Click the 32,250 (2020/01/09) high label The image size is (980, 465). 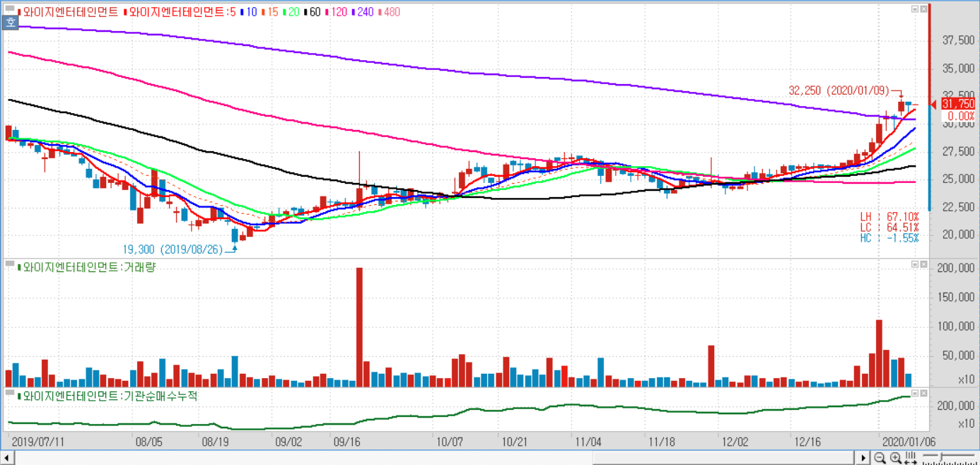tap(839, 90)
